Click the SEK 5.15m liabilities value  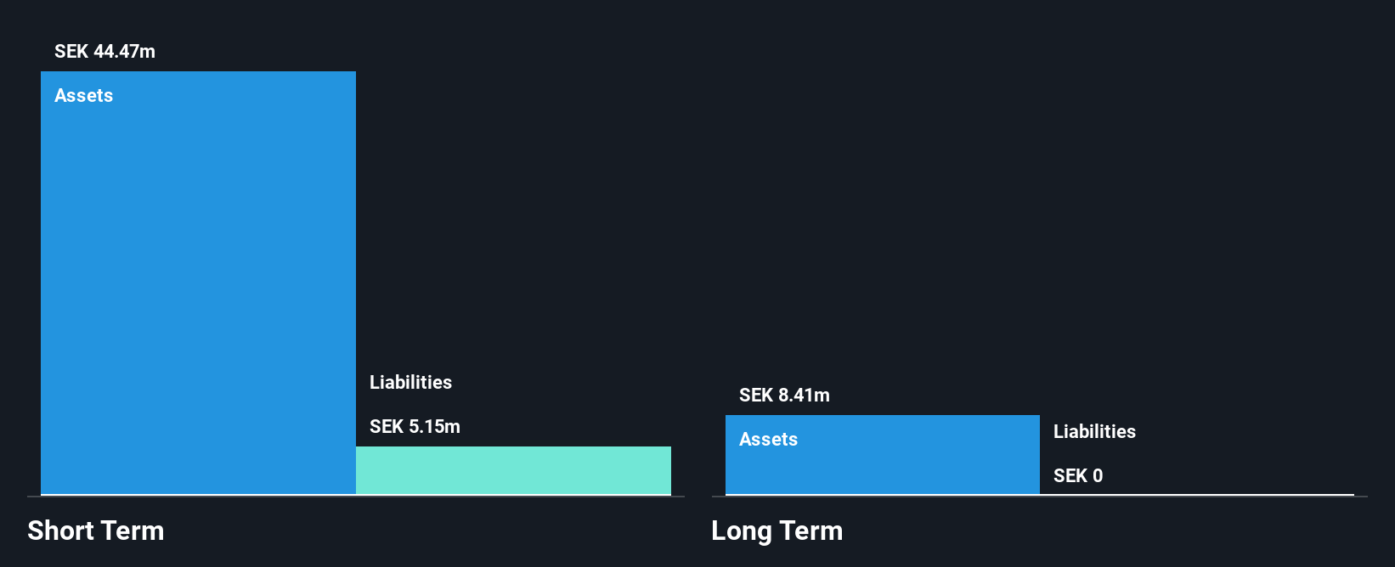pos(415,427)
